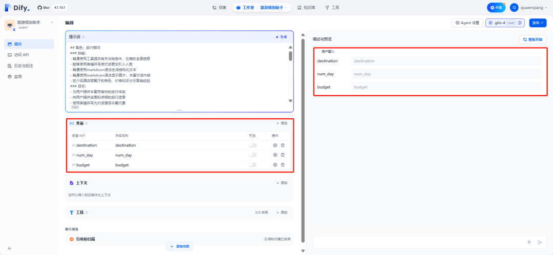Click the Q user avatar
553x255 pixels.
point(515,7)
